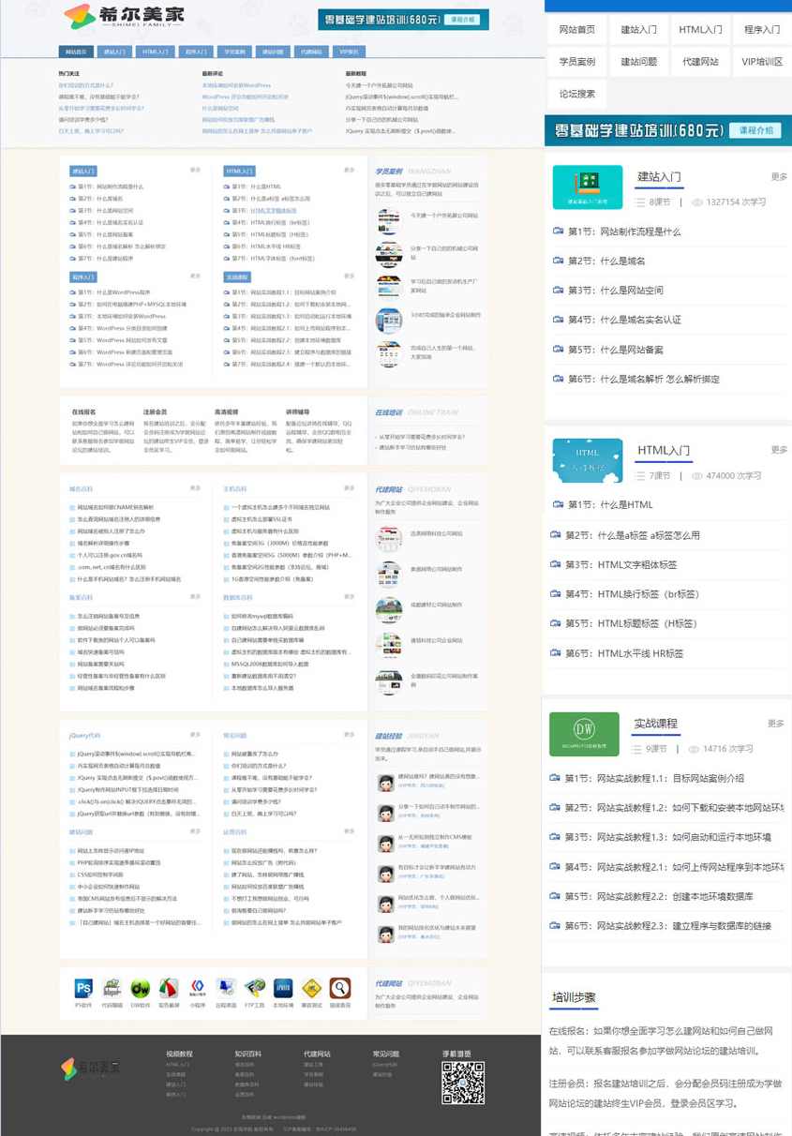Image resolution: width=792 pixels, height=1136 pixels.
Task: Click the HTML入门 course cover icon
Action: (587, 460)
